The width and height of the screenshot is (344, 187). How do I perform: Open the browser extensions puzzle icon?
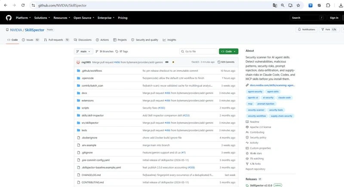tap(328, 6)
